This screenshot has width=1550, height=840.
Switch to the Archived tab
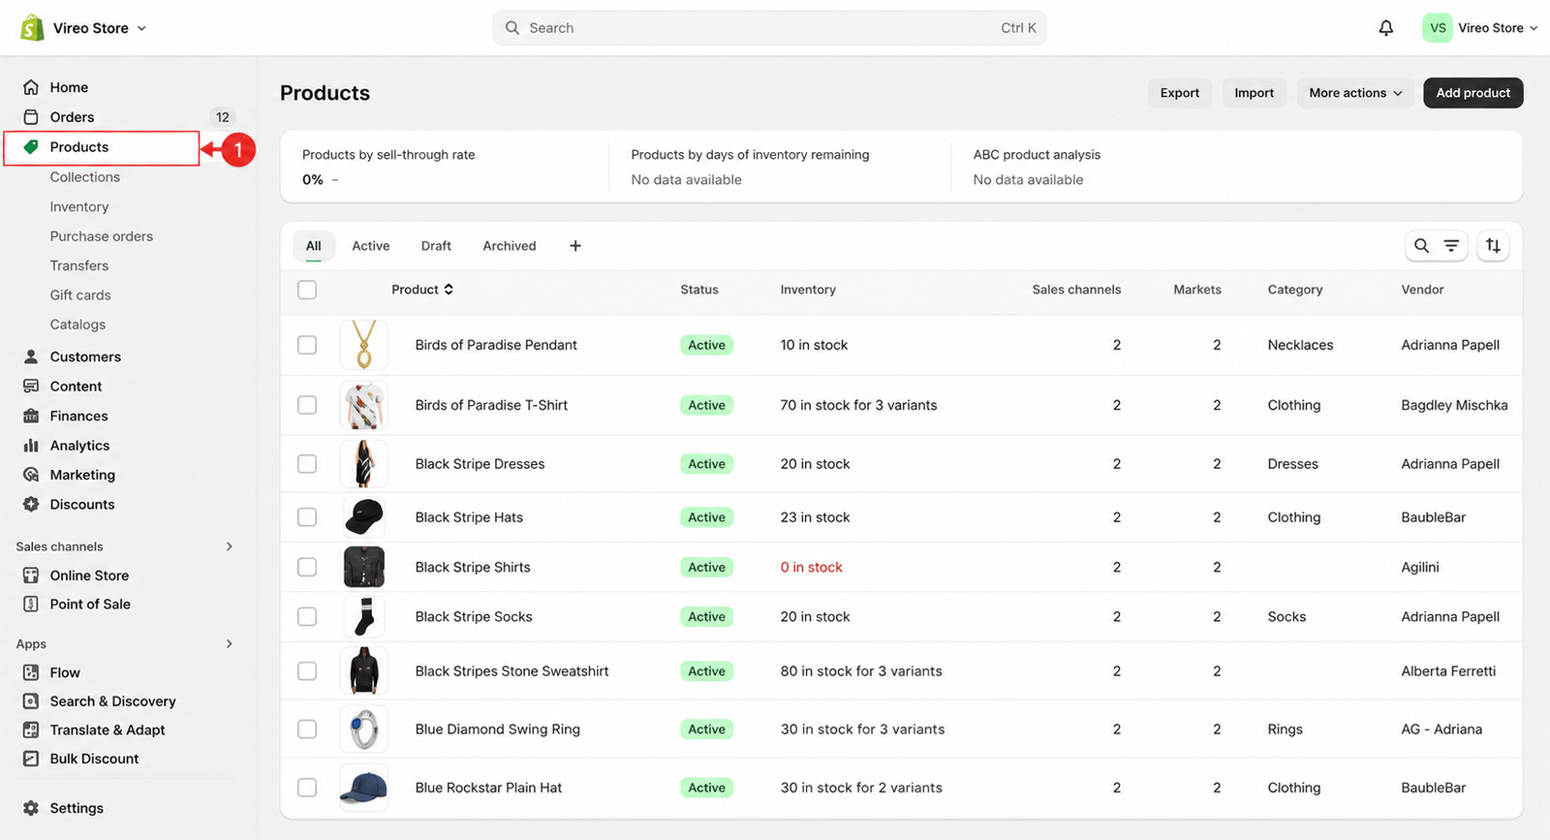[x=510, y=246]
